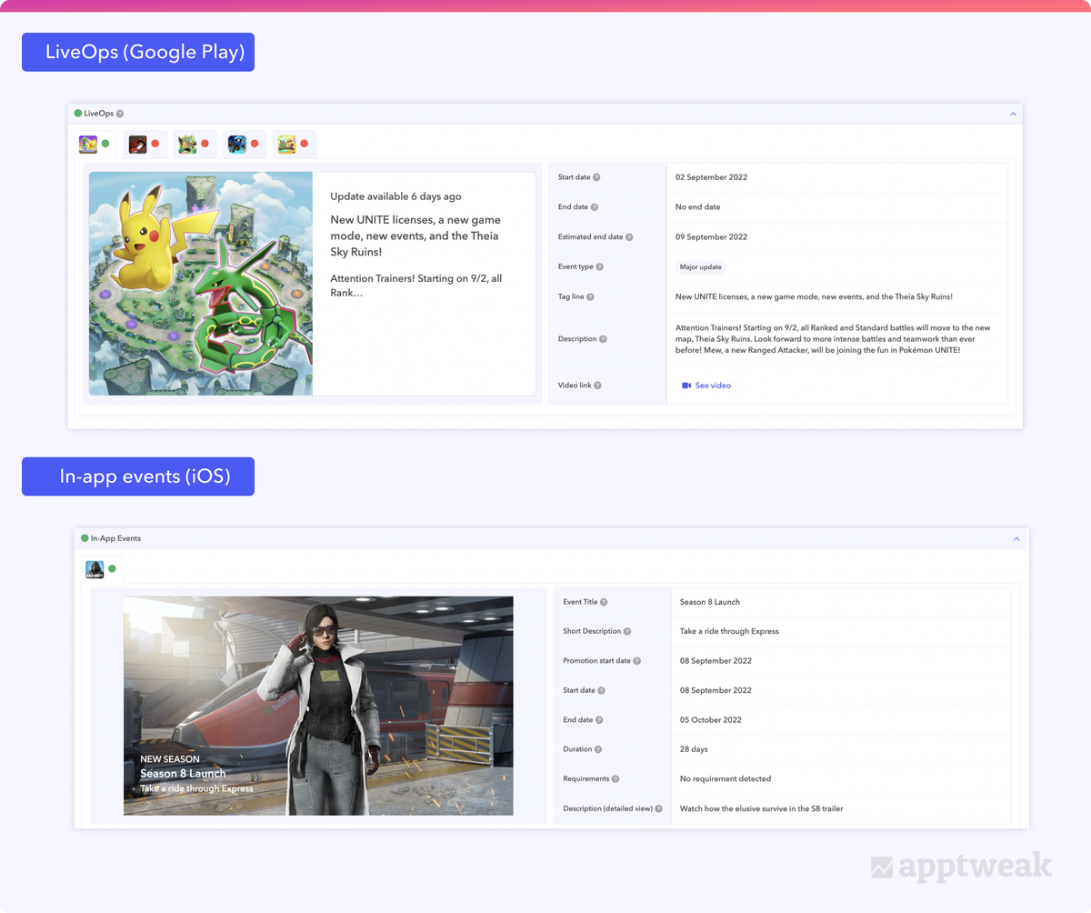This screenshot has height=913, width=1091.
Task: Click the help icon beside Description in LiveOps
Action: pos(604,339)
